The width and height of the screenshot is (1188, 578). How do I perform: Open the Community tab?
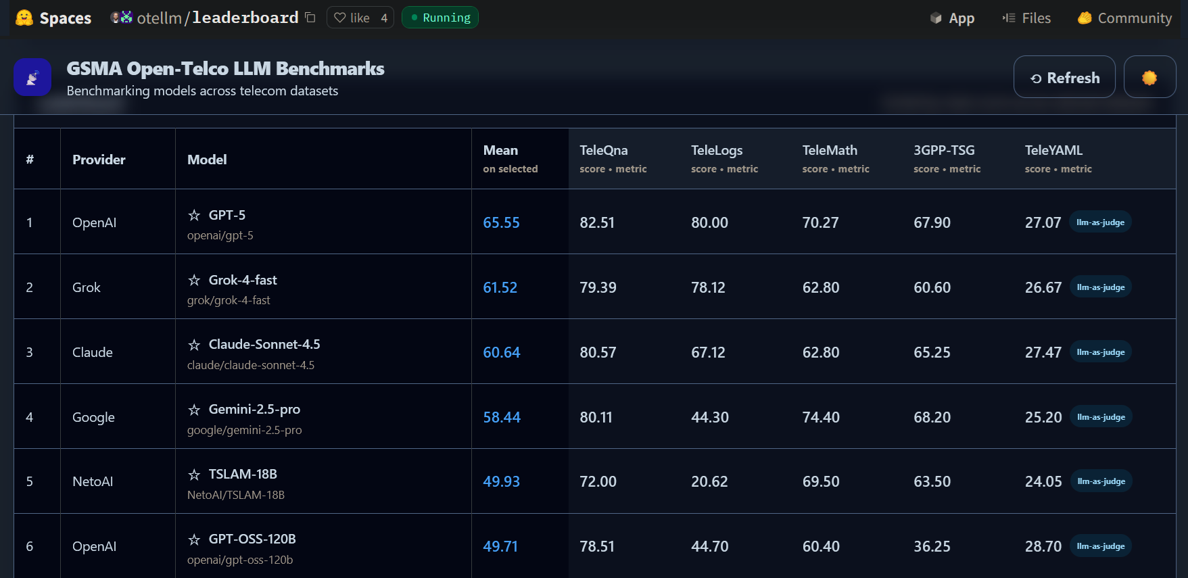tap(1125, 18)
